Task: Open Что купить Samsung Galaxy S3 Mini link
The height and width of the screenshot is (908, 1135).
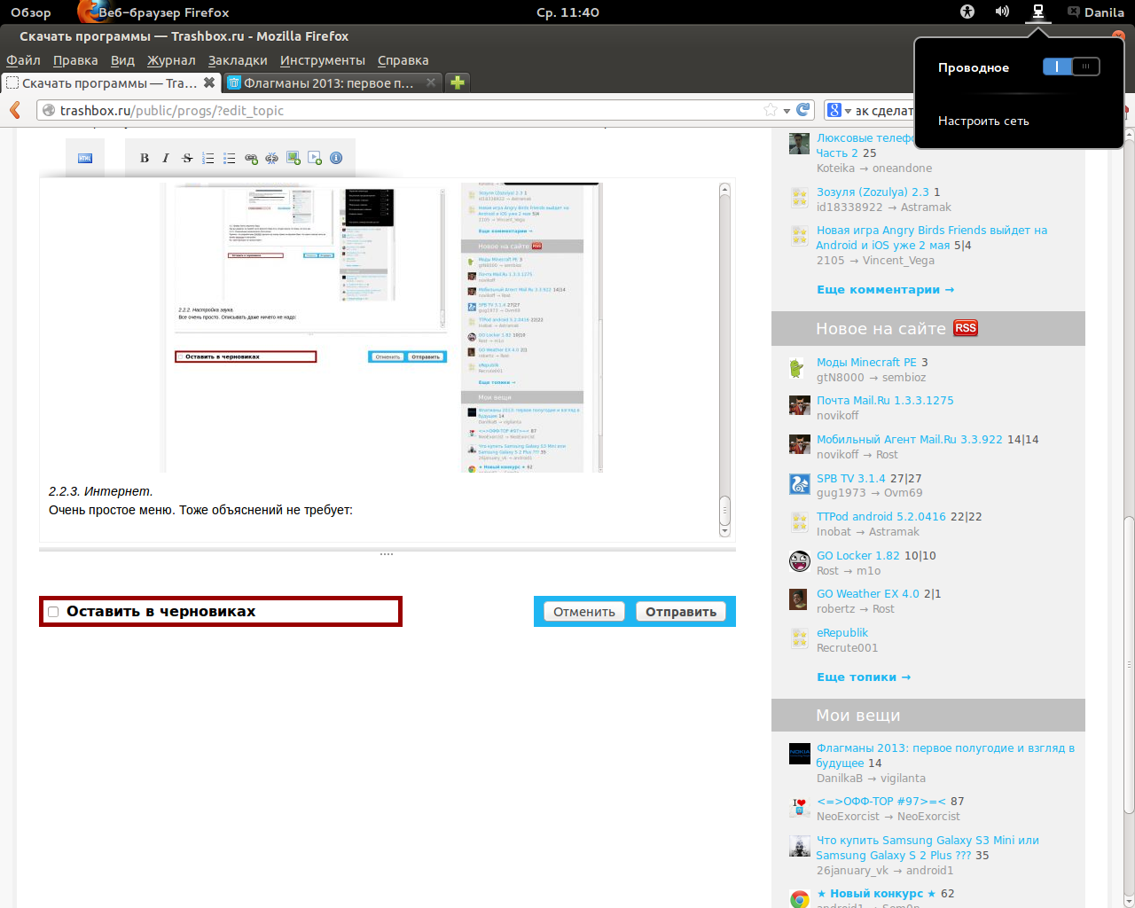Action: (928, 848)
